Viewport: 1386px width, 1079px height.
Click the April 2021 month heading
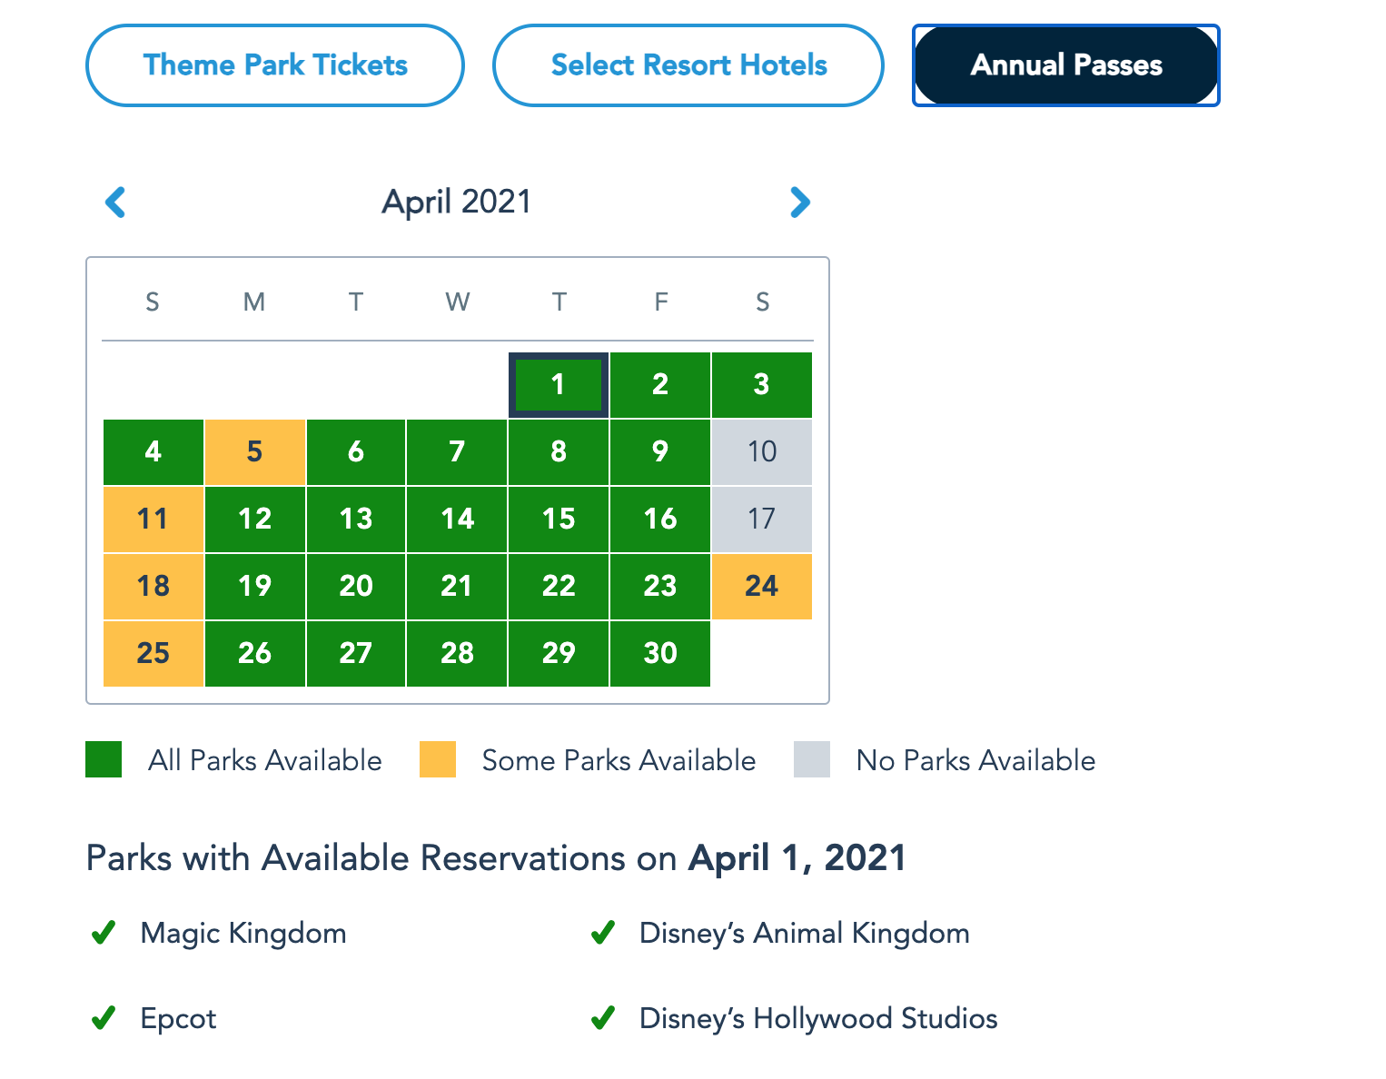(457, 202)
